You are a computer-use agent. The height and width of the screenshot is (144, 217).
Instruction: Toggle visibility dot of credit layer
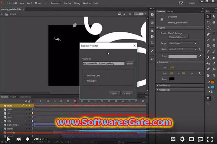tap(26, 109)
